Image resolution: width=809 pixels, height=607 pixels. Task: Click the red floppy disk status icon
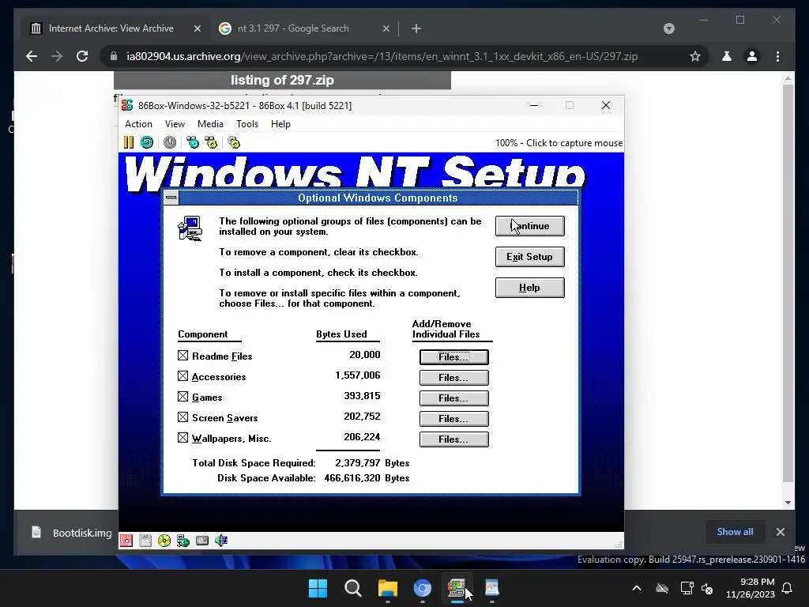coord(126,541)
